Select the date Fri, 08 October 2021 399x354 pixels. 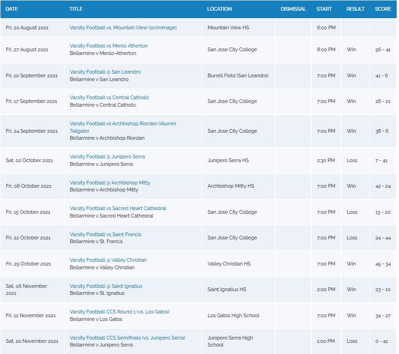(x=28, y=186)
